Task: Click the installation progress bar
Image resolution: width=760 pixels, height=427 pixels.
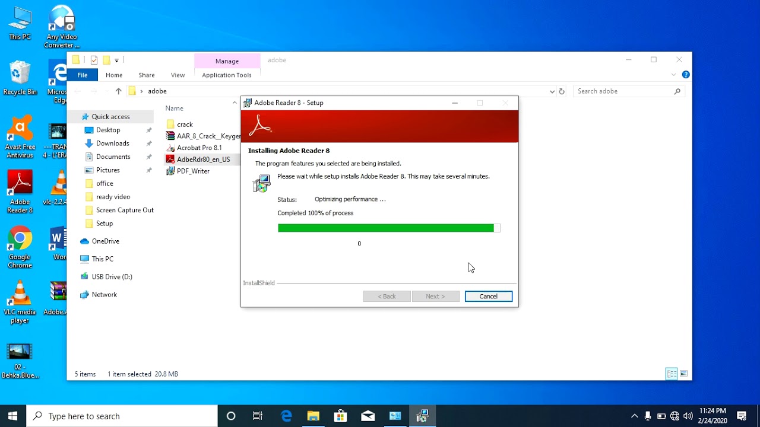Action: coord(389,228)
